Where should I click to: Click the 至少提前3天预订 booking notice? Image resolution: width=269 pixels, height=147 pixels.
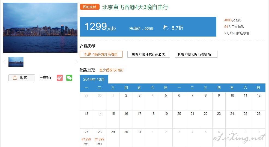112,70
